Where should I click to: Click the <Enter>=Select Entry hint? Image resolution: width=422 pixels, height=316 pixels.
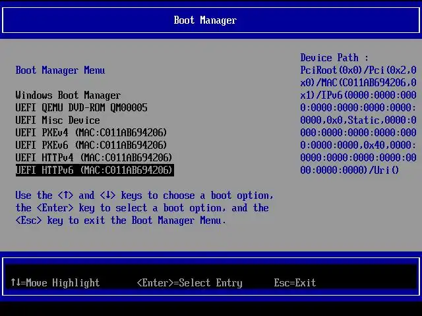(x=189, y=282)
